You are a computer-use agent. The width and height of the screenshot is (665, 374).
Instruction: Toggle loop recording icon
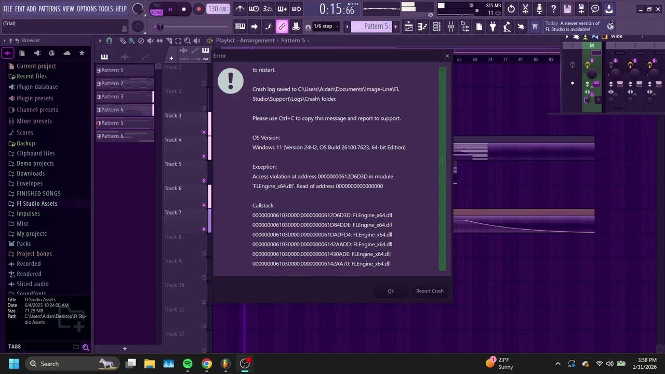coord(296,9)
